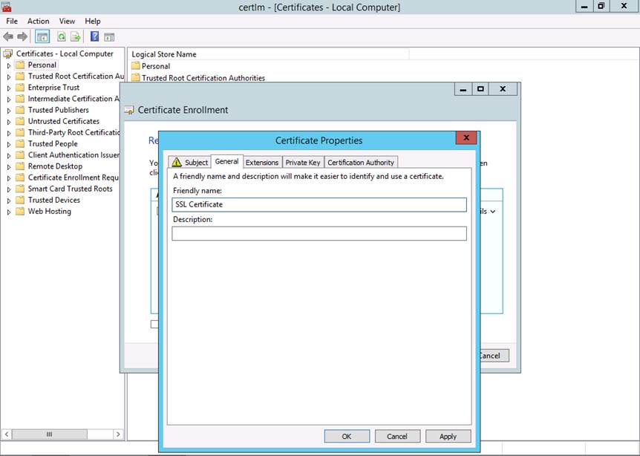
Task: Click the Show/Hide Action Pane icon
Action: coord(109,36)
